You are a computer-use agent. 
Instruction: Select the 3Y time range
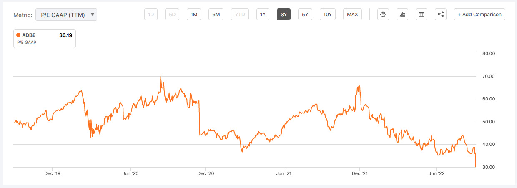click(x=284, y=15)
